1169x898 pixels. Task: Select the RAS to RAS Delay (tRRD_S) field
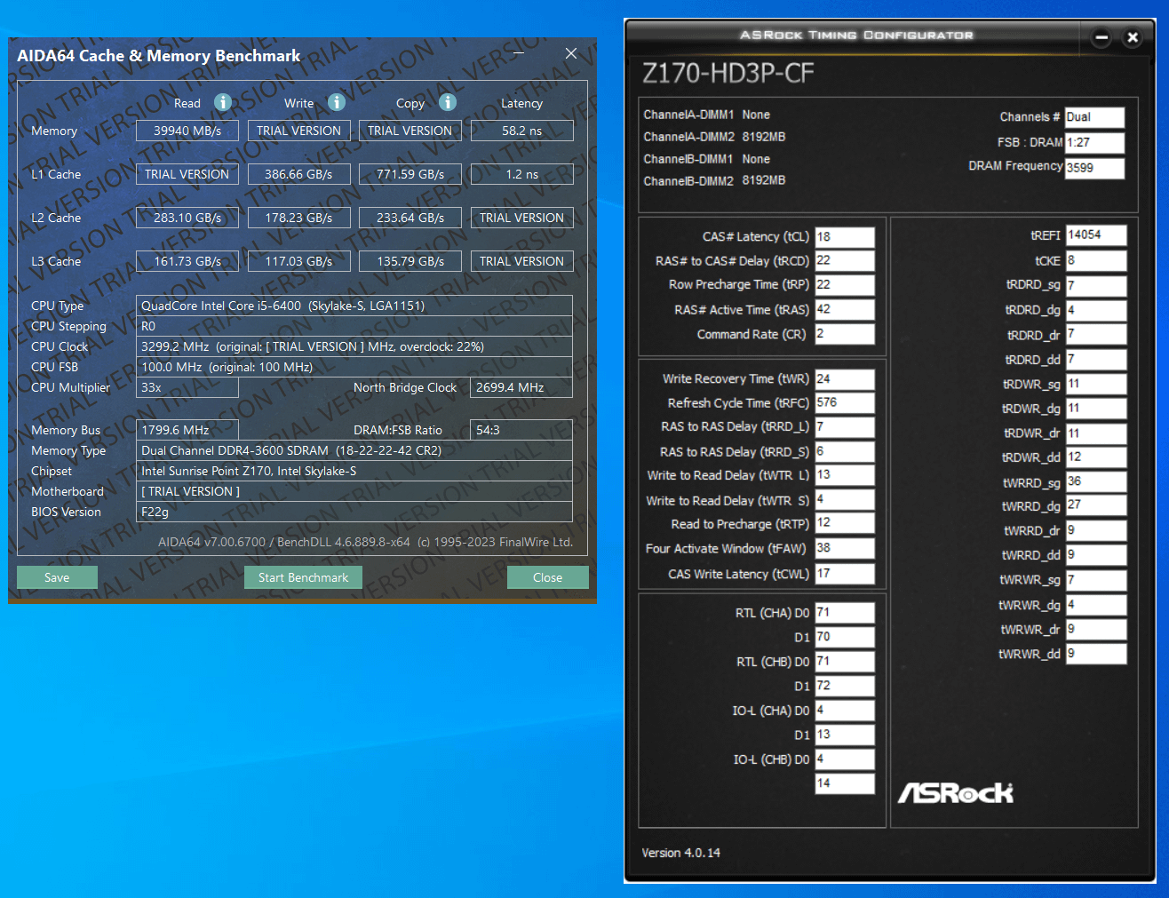tap(845, 452)
